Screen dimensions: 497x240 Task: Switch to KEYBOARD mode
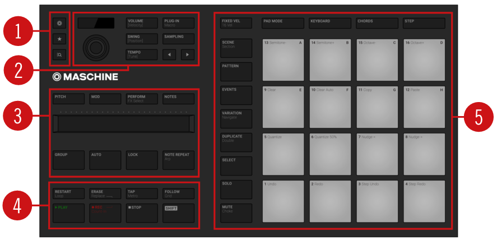tap(330, 23)
